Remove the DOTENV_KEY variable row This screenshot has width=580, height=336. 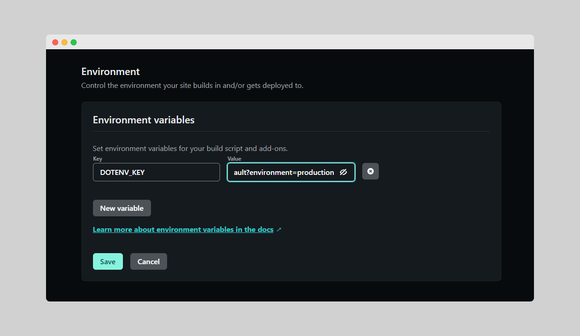(371, 171)
